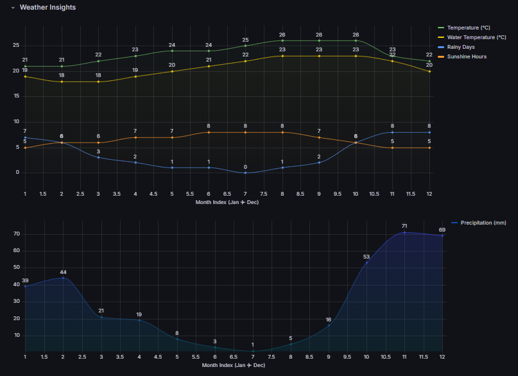
Task: Select Precipitation data point labeled 21
Action: (x=101, y=317)
